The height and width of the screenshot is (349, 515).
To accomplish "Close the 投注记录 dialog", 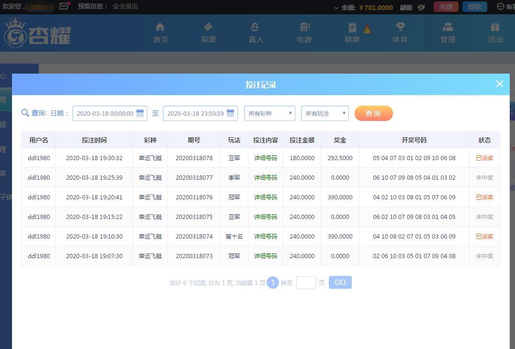I will tap(499, 84).
